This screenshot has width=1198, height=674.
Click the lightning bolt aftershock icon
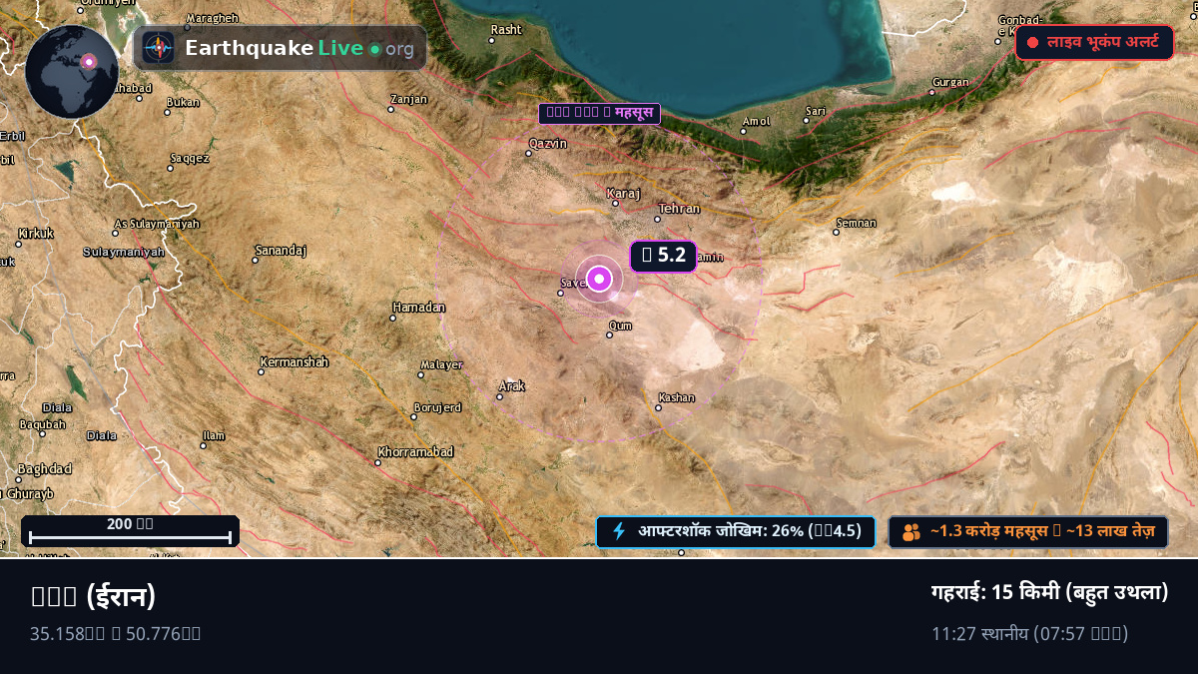[x=619, y=531]
